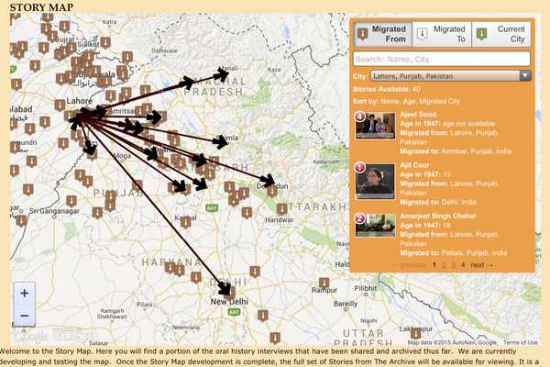Click the Stories Available count text
550x367 pixels.
click(x=386, y=89)
